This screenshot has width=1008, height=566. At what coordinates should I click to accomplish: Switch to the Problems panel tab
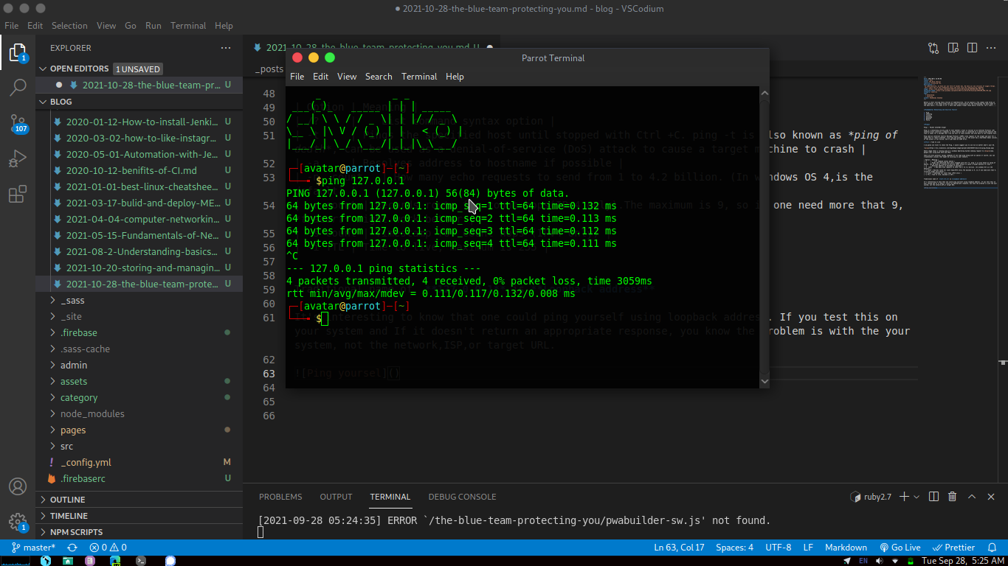pyautogui.click(x=280, y=497)
